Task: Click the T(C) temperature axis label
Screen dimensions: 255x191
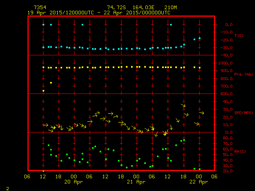Action: click(239, 36)
